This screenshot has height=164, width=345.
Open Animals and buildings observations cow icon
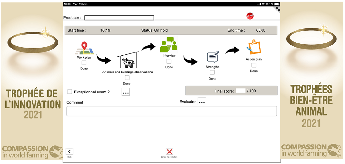pyautogui.click(x=128, y=60)
